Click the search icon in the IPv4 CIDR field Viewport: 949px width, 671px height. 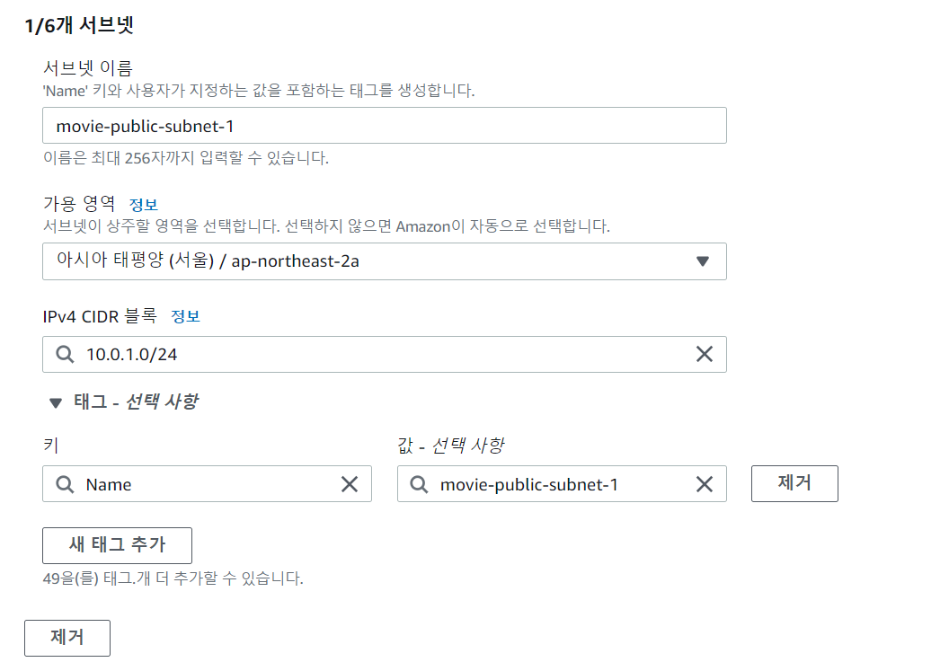tap(66, 354)
